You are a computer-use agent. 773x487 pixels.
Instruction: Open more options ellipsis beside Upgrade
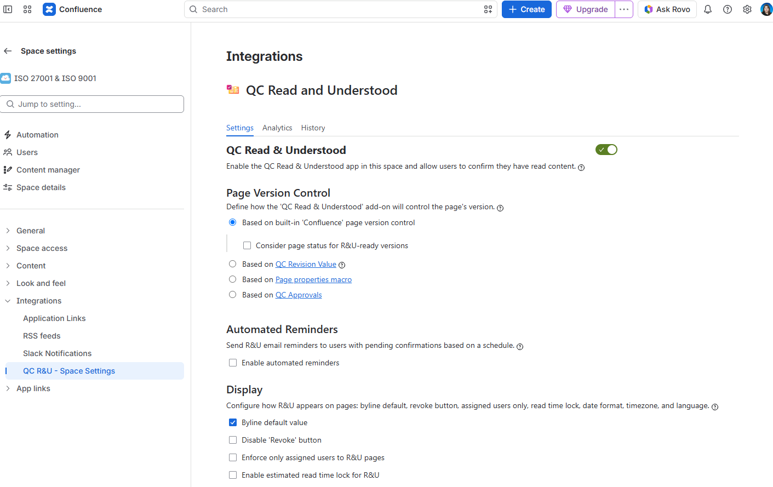pyautogui.click(x=624, y=9)
